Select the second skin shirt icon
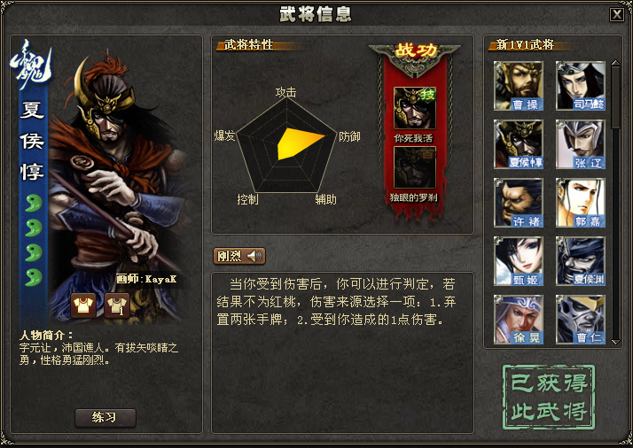633x448 pixels. click(117, 305)
